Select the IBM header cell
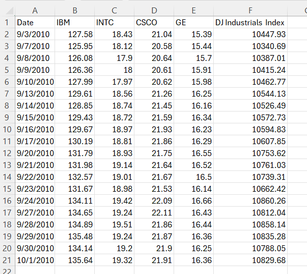Viewport: 307px width, 274px height. click(75, 22)
